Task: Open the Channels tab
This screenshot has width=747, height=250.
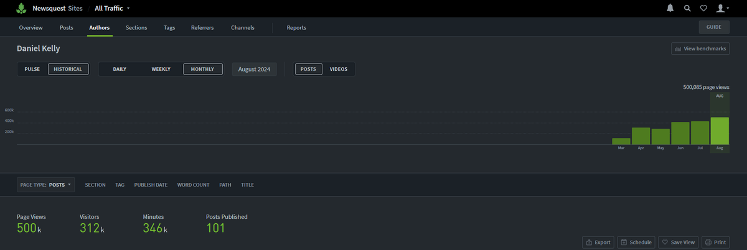Action: (242, 28)
